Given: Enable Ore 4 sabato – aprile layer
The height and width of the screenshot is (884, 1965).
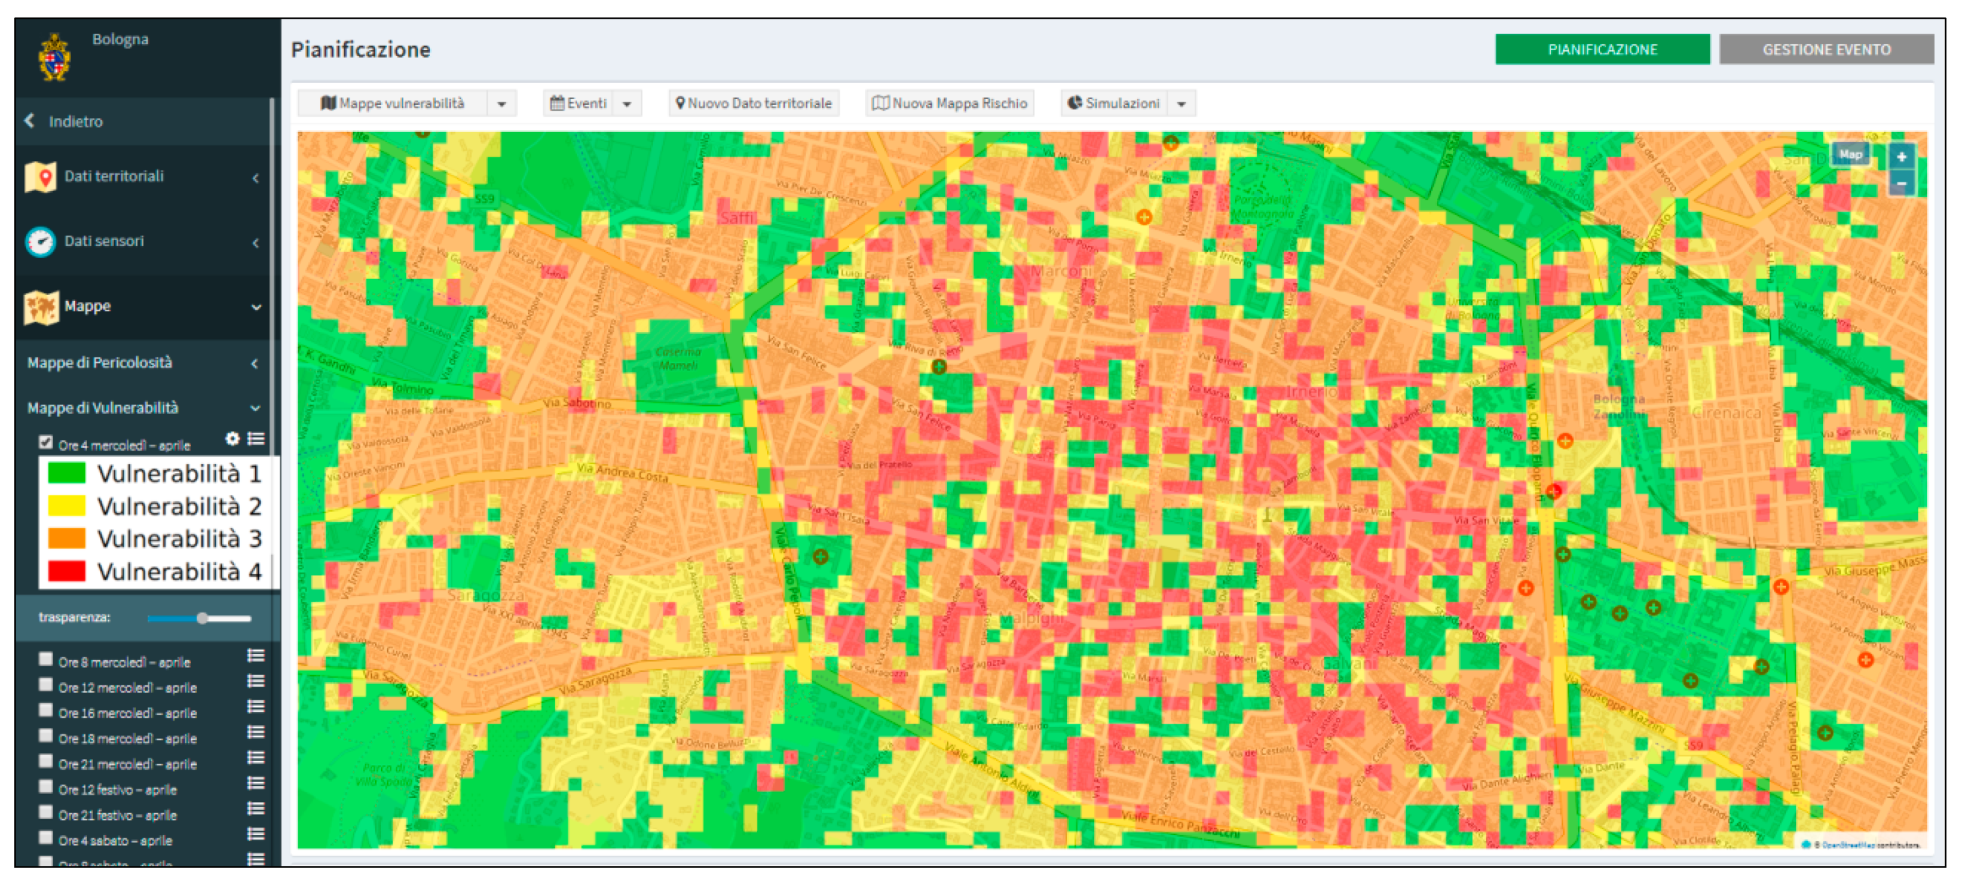Looking at the screenshot, I should (x=47, y=837).
